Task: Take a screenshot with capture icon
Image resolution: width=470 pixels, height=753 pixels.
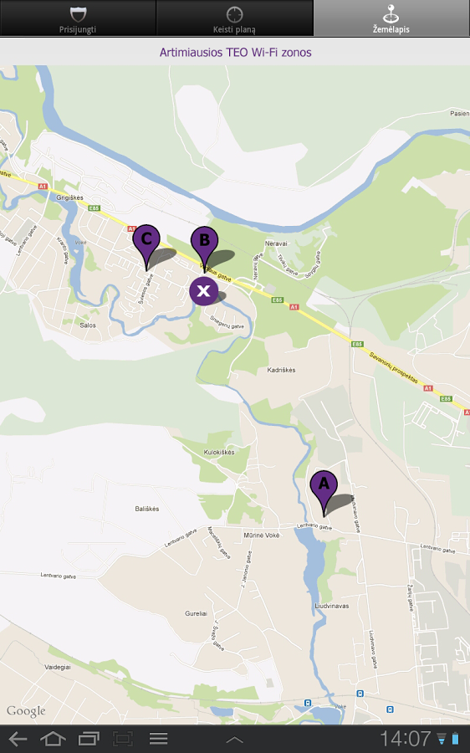Action: tap(123, 739)
